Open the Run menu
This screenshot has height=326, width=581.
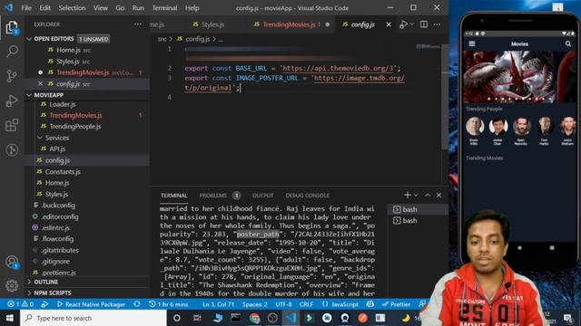[x=138, y=8]
